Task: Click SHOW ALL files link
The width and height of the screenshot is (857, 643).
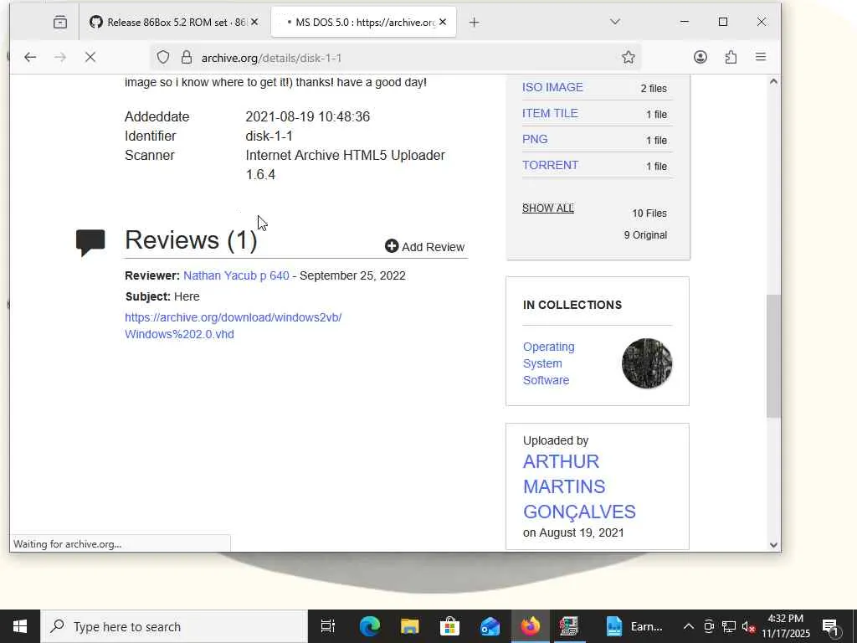Action: (547, 208)
